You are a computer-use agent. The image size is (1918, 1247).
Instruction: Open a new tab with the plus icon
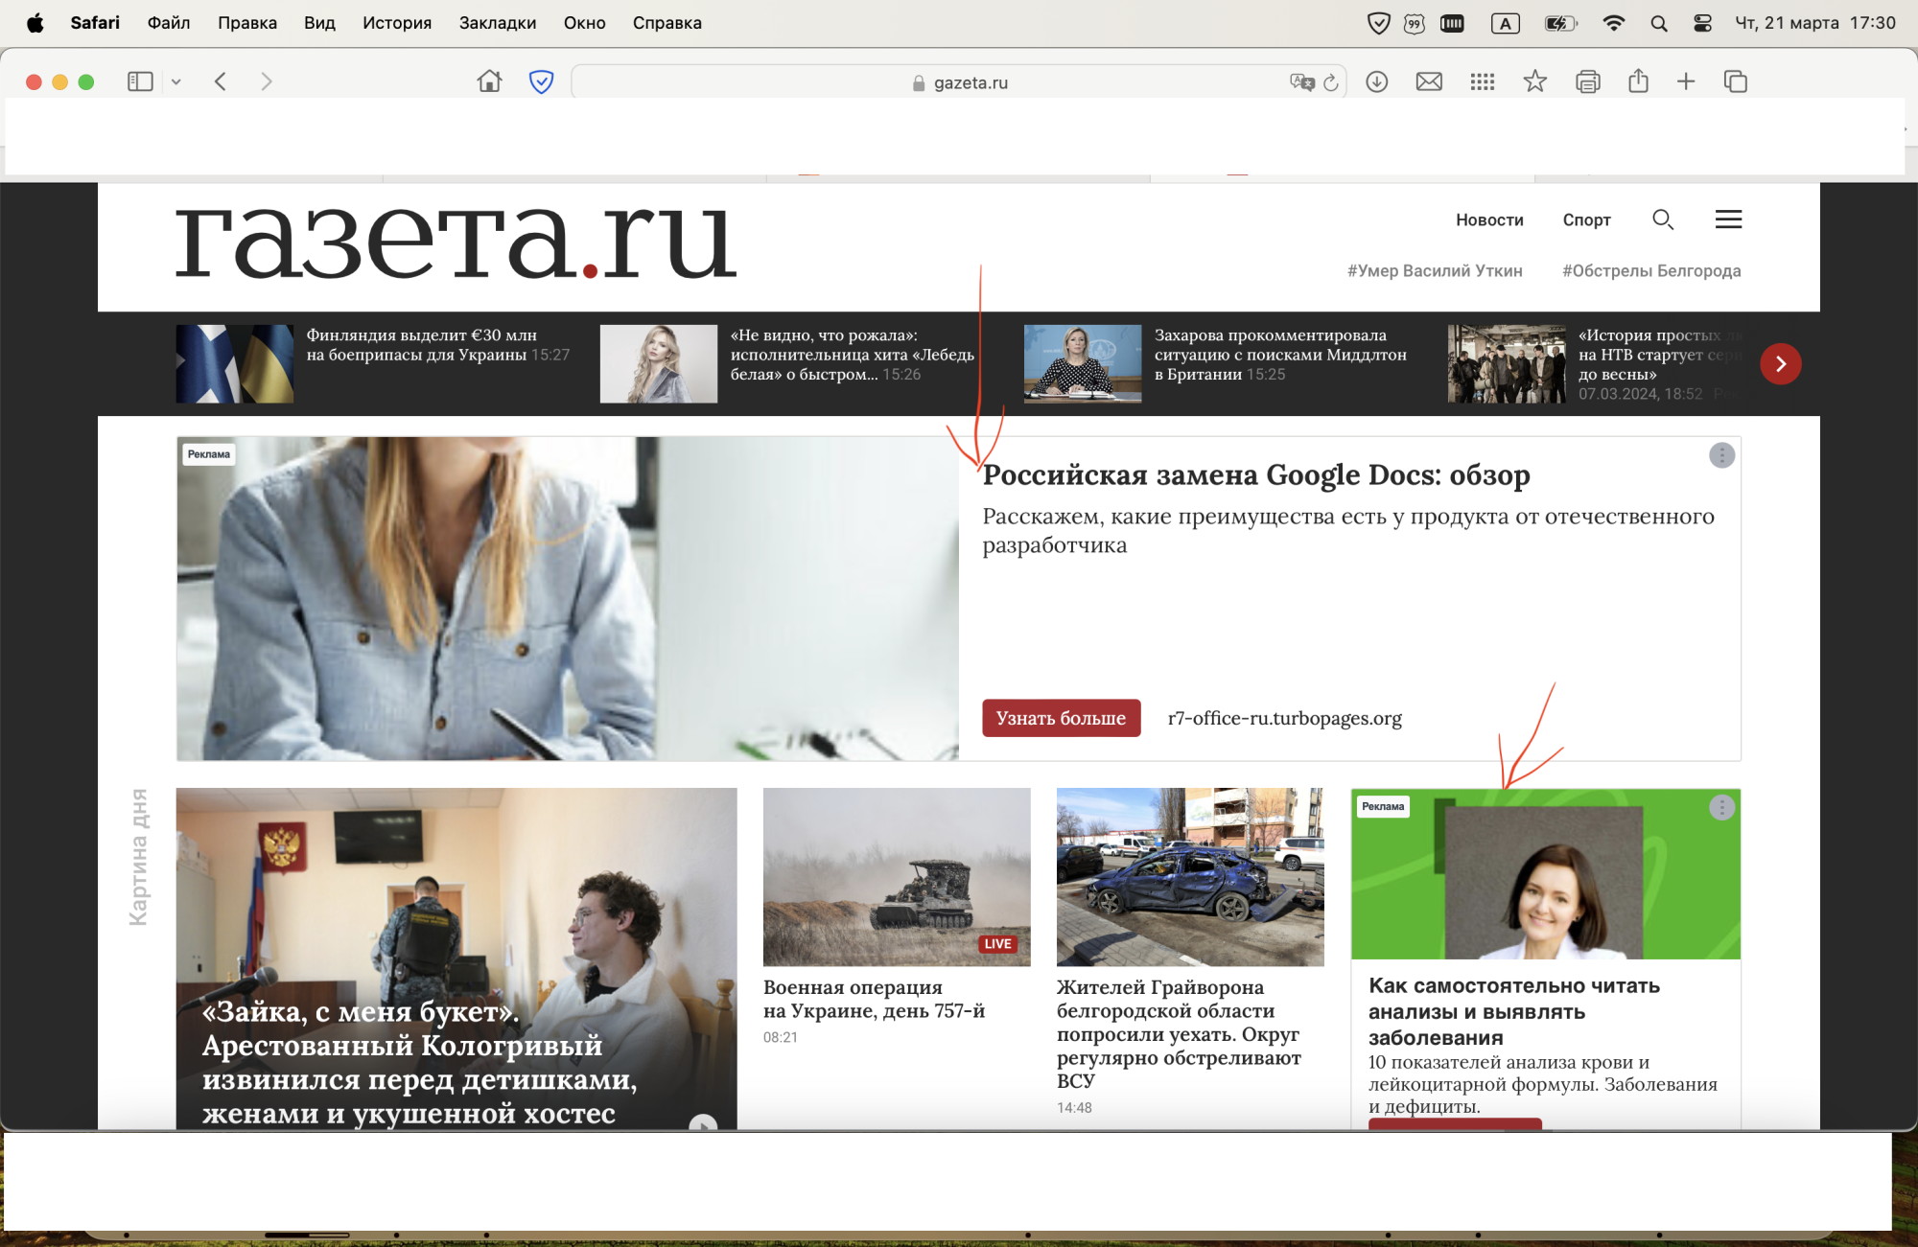click(1686, 81)
